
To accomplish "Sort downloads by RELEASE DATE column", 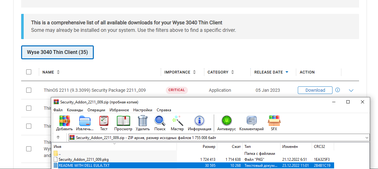I will pos(271,72).
